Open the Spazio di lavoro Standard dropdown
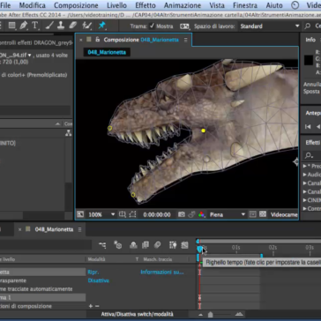The height and width of the screenshot is (321, 321). click(x=269, y=26)
